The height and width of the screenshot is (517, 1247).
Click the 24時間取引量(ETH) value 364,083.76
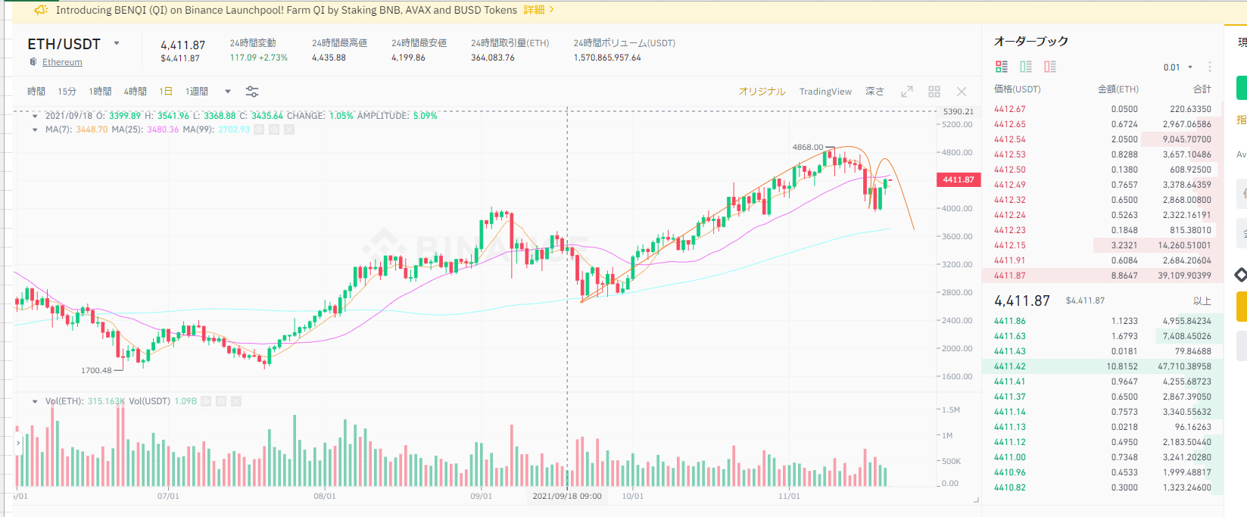(x=493, y=58)
